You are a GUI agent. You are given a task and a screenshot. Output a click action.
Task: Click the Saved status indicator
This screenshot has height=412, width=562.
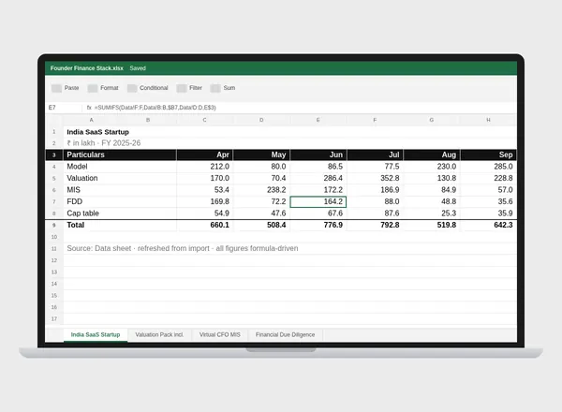138,68
